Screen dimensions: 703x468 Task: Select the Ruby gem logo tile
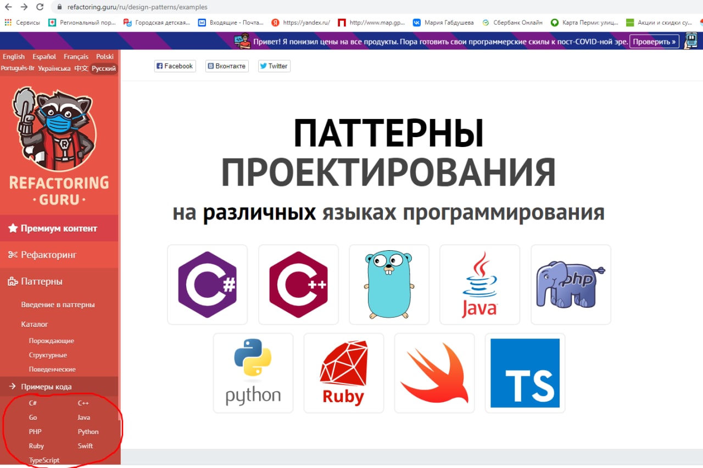tap(344, 373)
